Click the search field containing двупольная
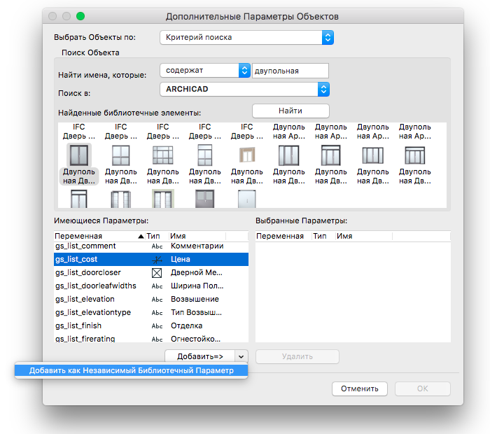 pyautogui.click(x=290, y=71)
